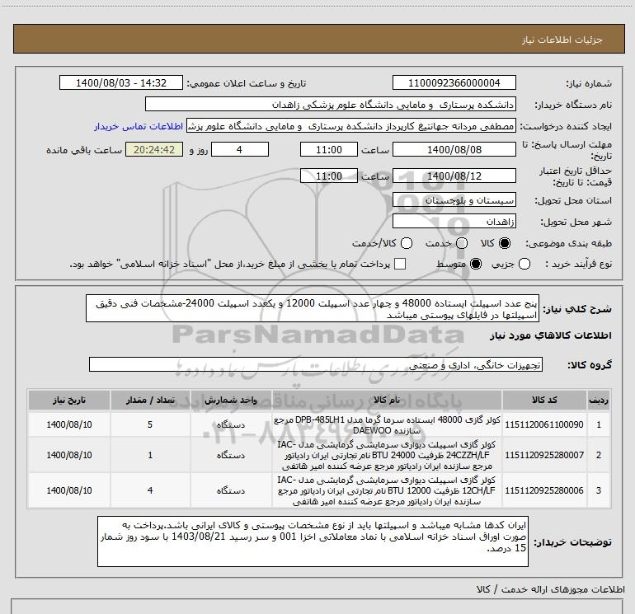Viewport: 635px width, 614px height.
Task: Click the response deadline time 11:00 field
Action: click(329, 150)
